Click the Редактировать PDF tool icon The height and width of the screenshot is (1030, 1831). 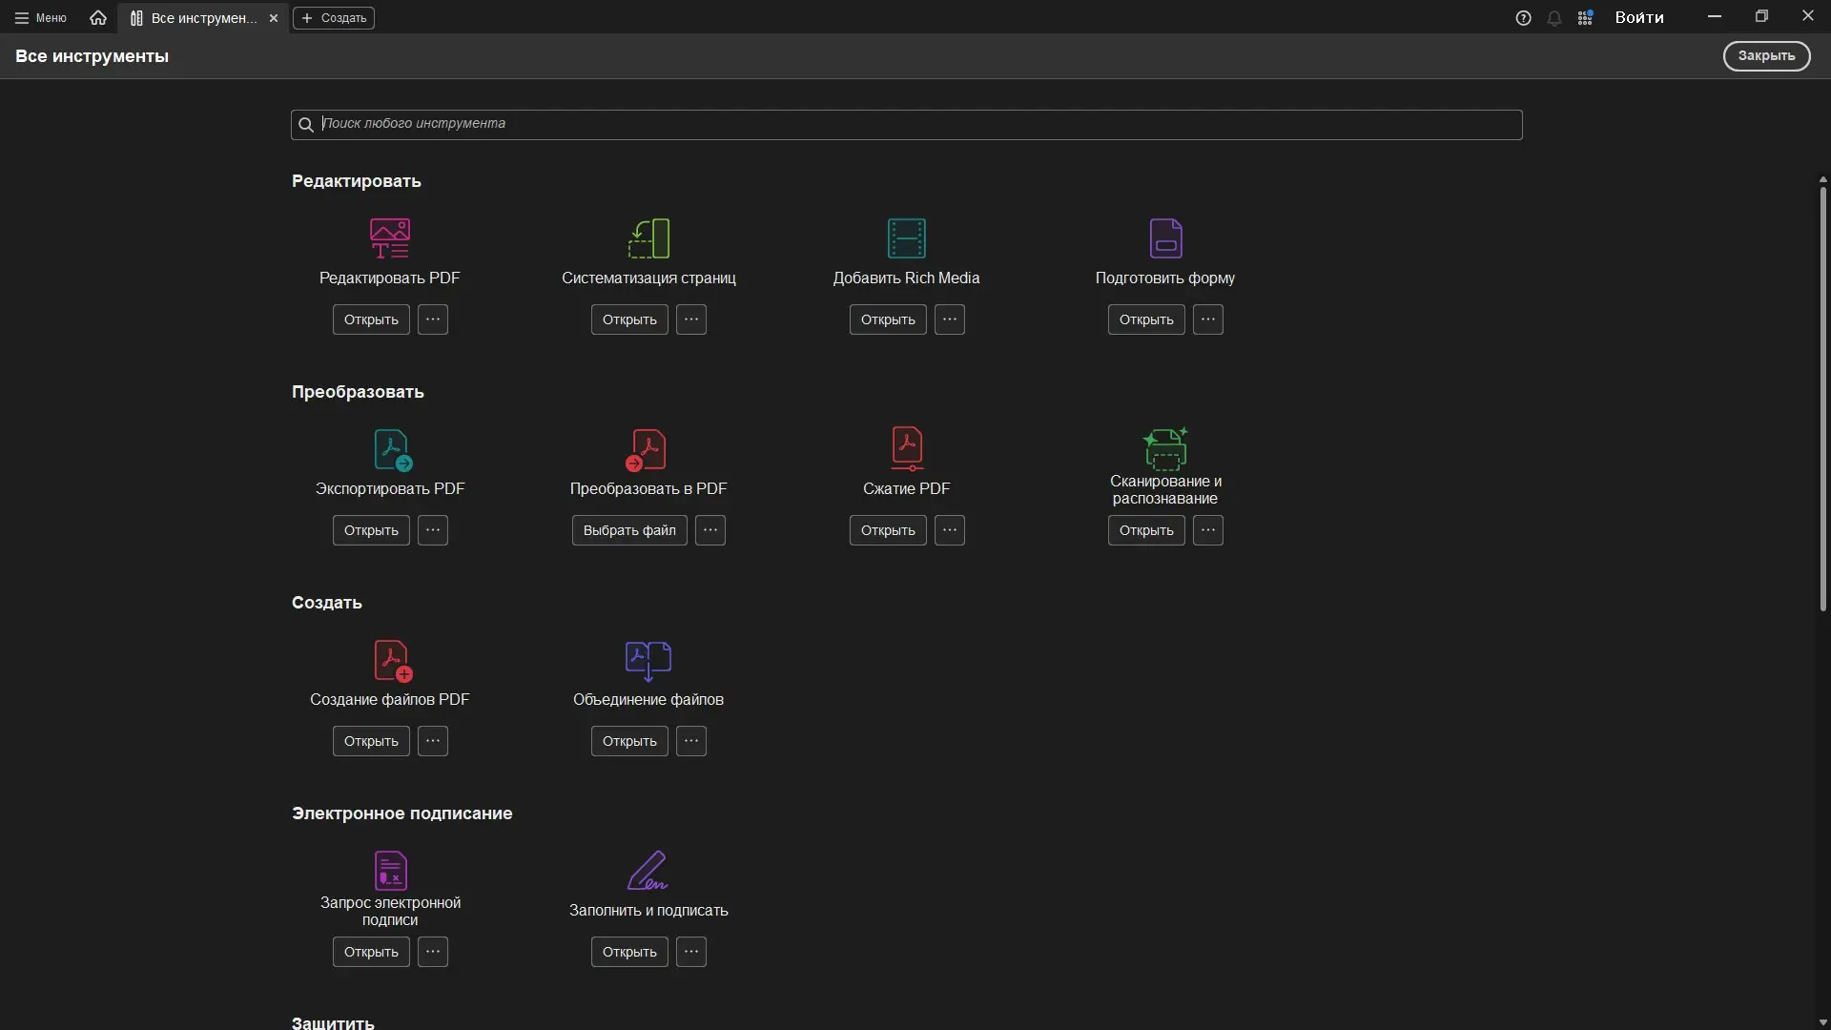[x=389, y=238]
